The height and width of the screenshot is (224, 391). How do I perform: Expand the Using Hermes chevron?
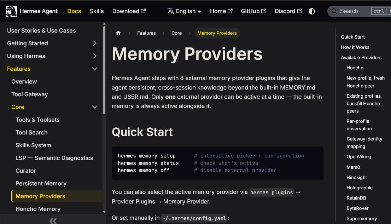[95, 56]
